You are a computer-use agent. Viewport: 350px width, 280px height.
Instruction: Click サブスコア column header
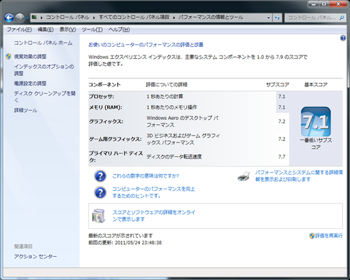coord(278,85)
